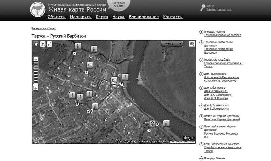Select the ruler distance tool

[49, 44]
